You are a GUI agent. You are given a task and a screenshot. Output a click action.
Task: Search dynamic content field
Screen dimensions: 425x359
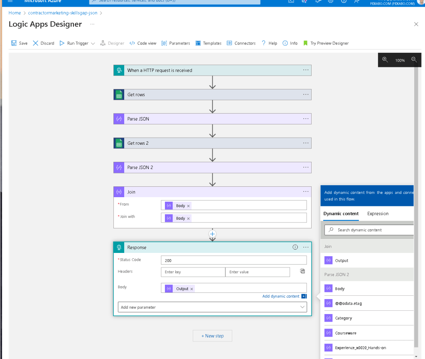(x=369, y=230)
